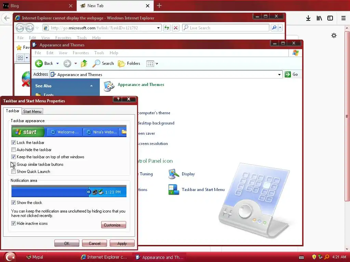Open Search in Appearance and Themes toolbar
The height and width of the screenshot is (262, 350).
coord(103,63)
